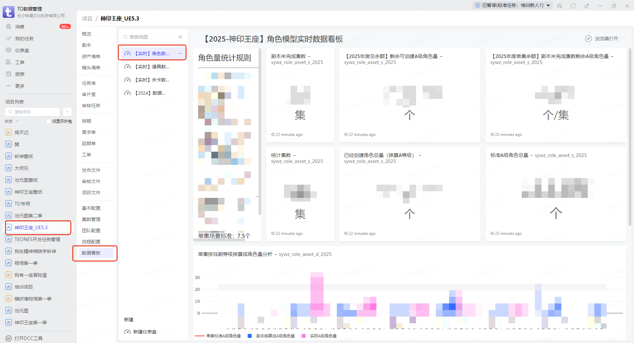Pin the window with the pin icon

(x=586, y=6)
